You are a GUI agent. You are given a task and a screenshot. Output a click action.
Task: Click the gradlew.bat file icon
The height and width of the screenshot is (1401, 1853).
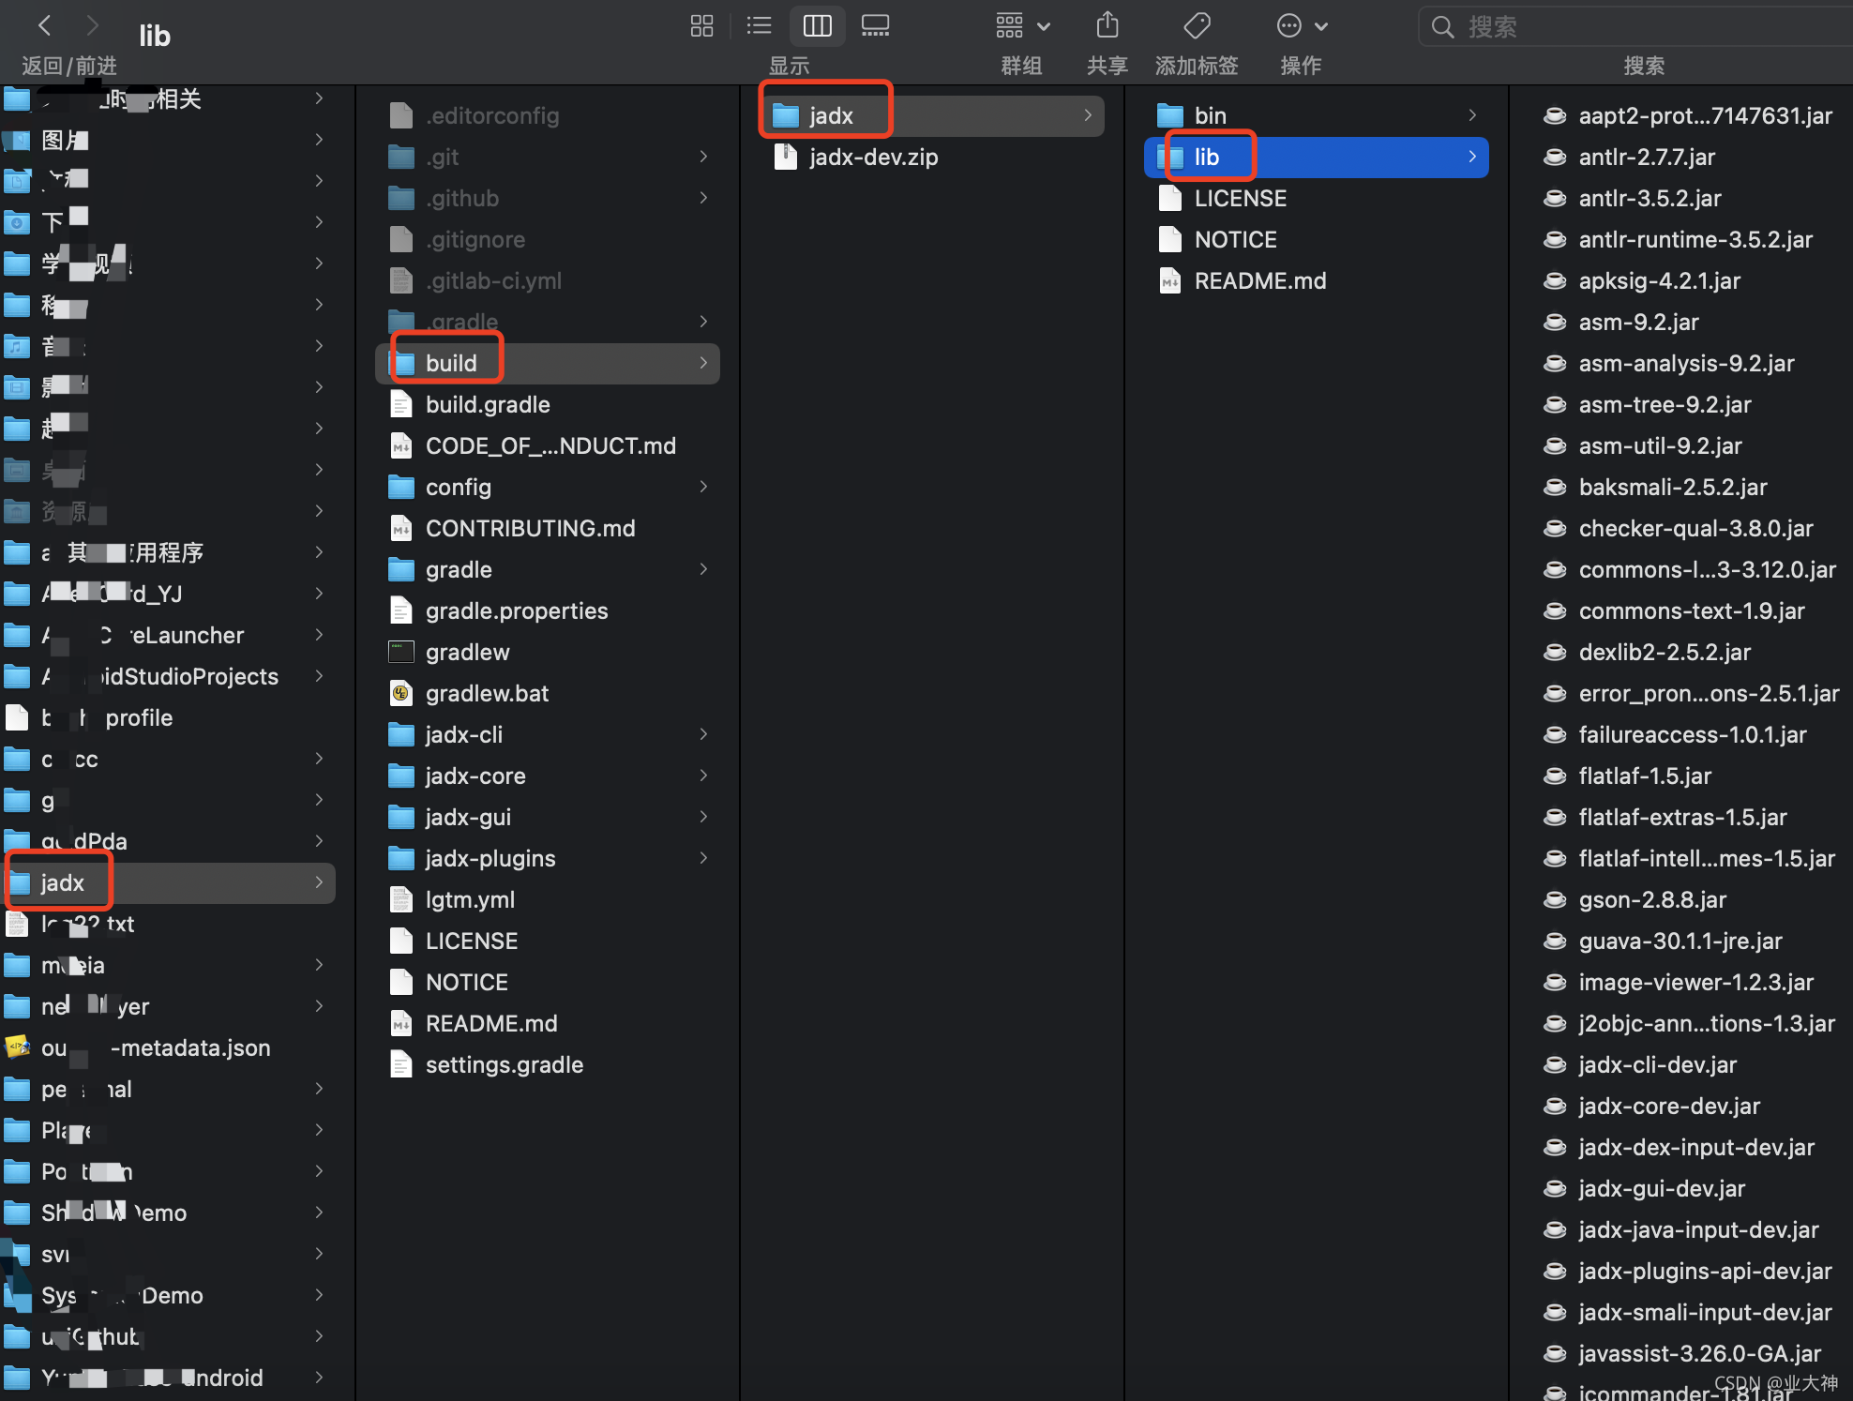[401, 693]
